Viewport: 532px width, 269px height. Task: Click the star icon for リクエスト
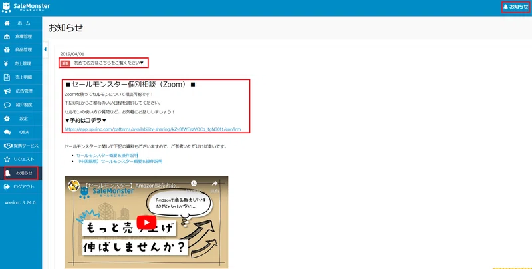click(7, 159)
